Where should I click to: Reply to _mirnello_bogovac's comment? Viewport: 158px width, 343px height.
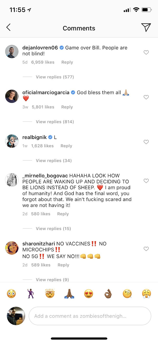coord(63,214)
